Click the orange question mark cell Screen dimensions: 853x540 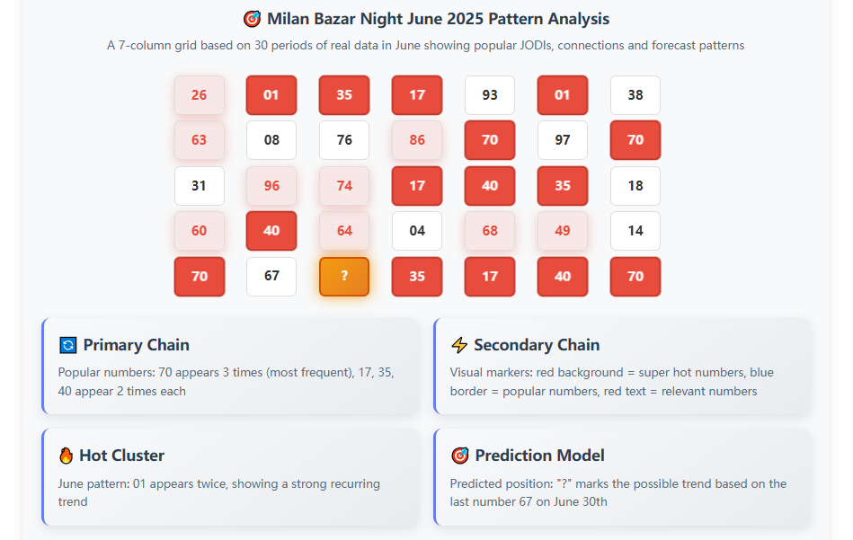point(344,276)
